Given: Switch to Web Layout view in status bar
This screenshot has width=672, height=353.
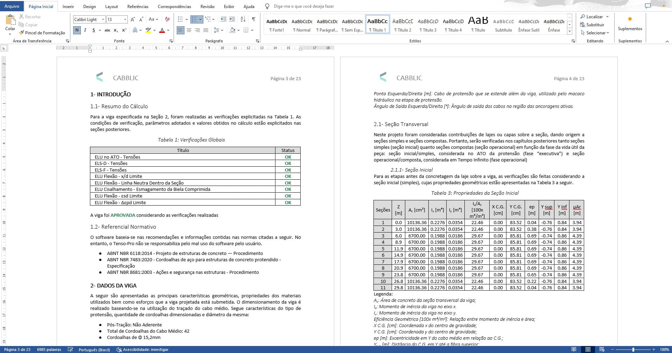Looking at the screenshot, I should (x=602, y=349).
